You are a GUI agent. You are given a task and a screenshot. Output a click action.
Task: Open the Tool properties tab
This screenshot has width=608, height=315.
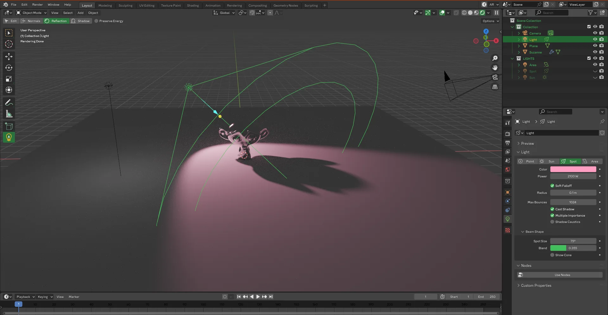pyautogui.click(x=508, y=123)
